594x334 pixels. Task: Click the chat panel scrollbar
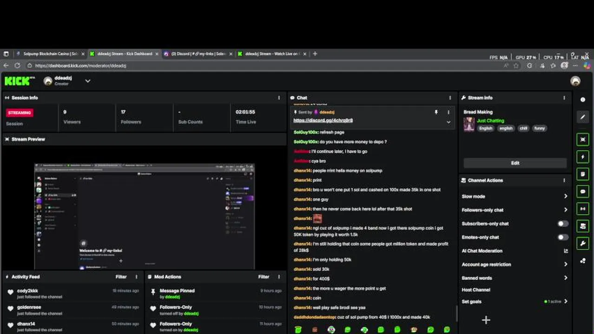[456, 313]
